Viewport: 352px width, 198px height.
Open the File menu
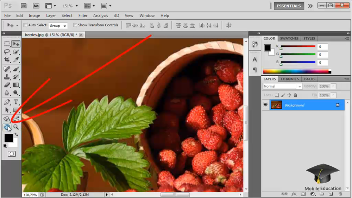(x=7, y=15)
